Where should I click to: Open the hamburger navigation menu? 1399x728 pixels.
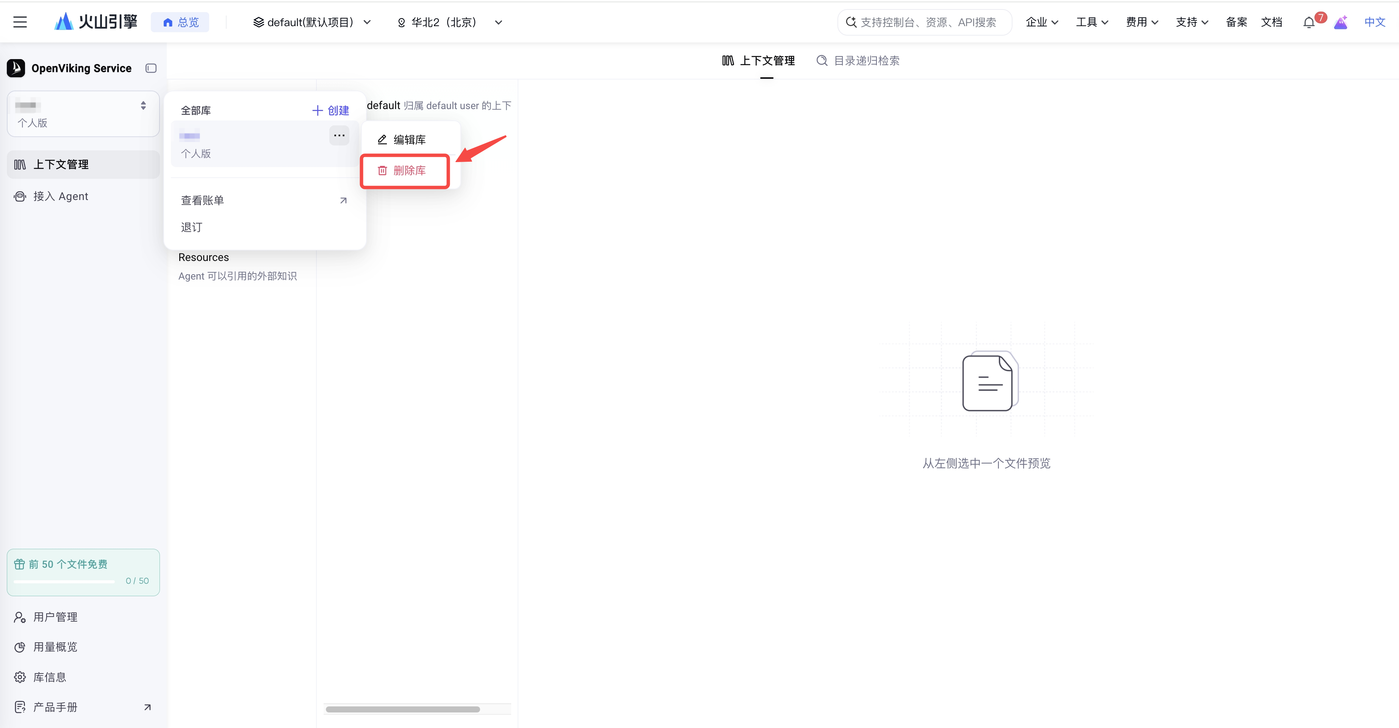coord(20,22)
